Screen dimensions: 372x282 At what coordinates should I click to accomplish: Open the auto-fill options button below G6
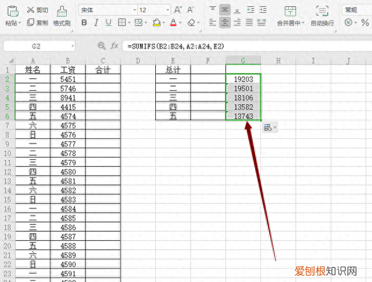click(x=269, y=127)
